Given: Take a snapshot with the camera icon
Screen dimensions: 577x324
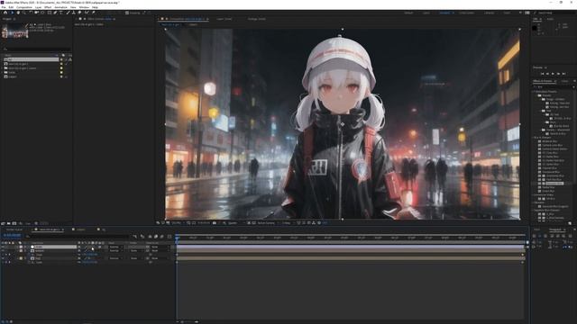Looking at the screenshot, I should (215, 223).
